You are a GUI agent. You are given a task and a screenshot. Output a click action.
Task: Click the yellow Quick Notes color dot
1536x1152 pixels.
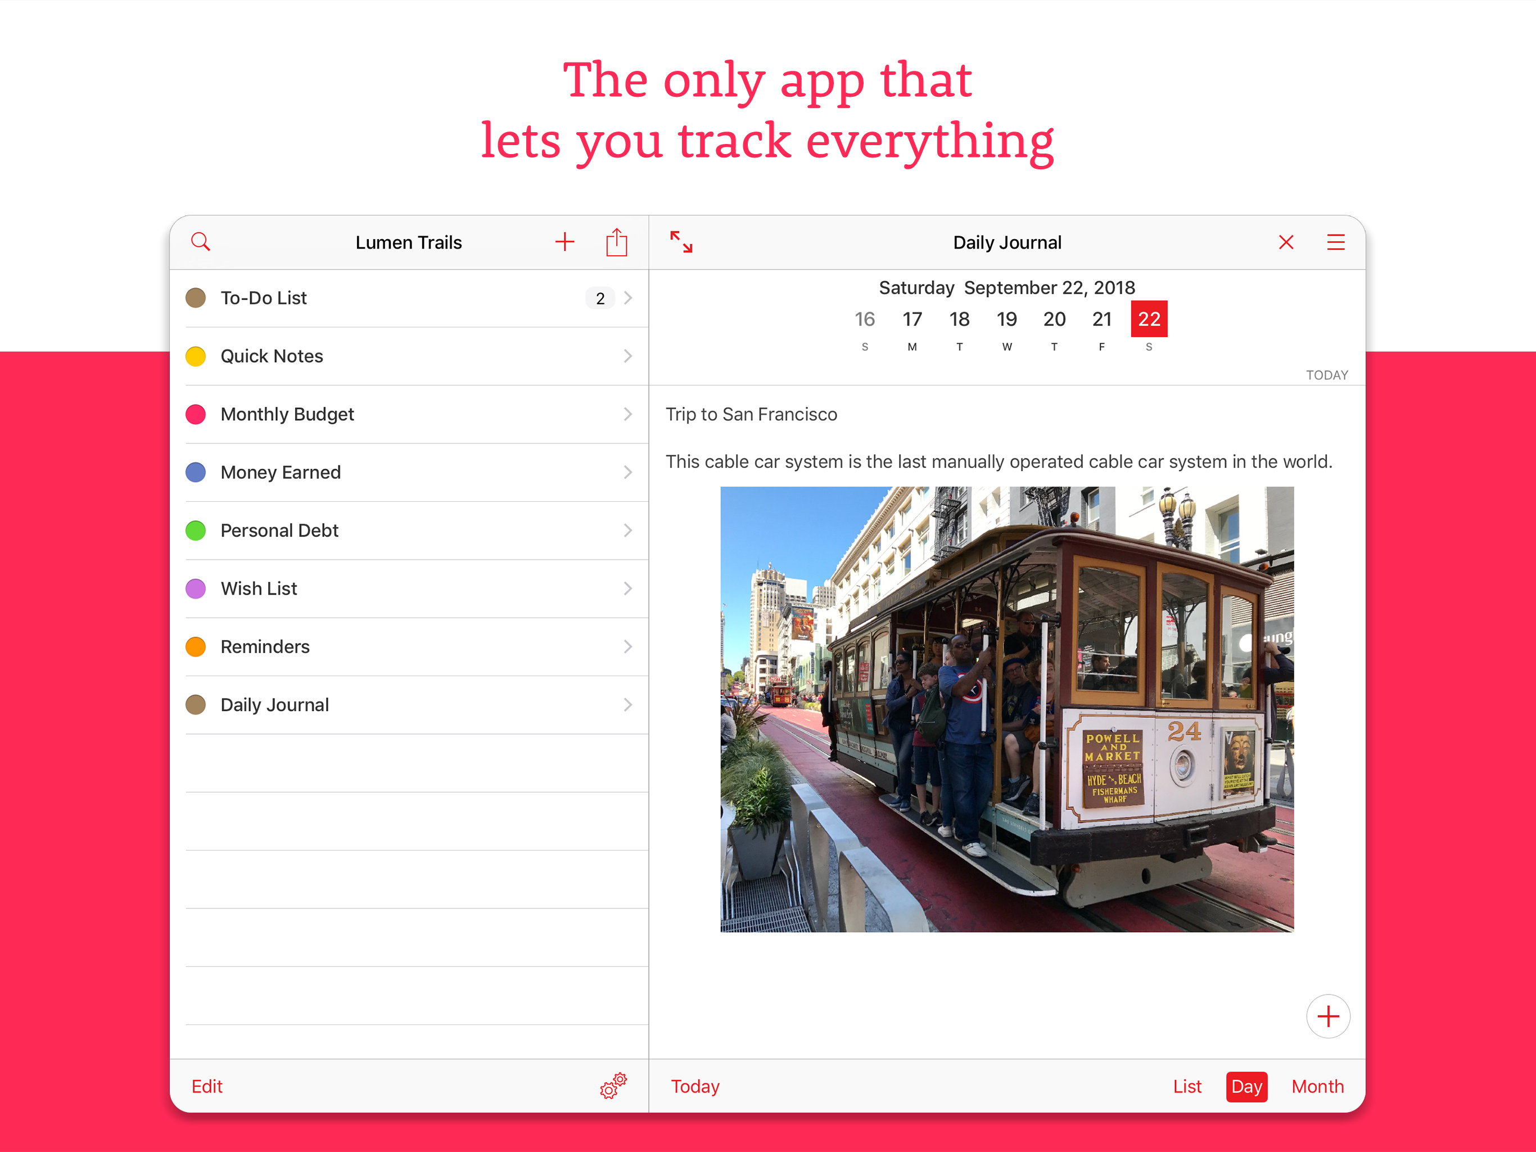196,357
